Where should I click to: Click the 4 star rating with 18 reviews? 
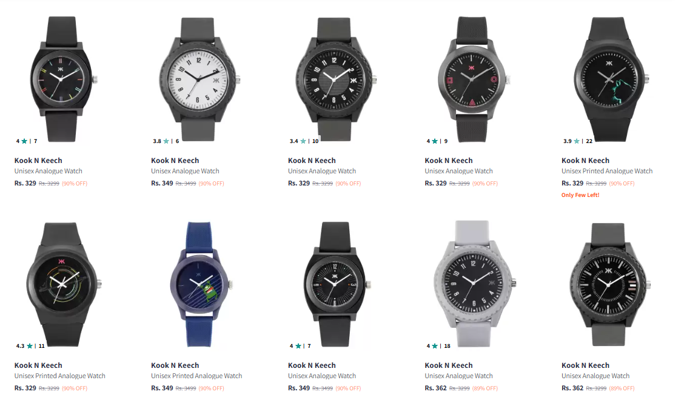(438, 345)
